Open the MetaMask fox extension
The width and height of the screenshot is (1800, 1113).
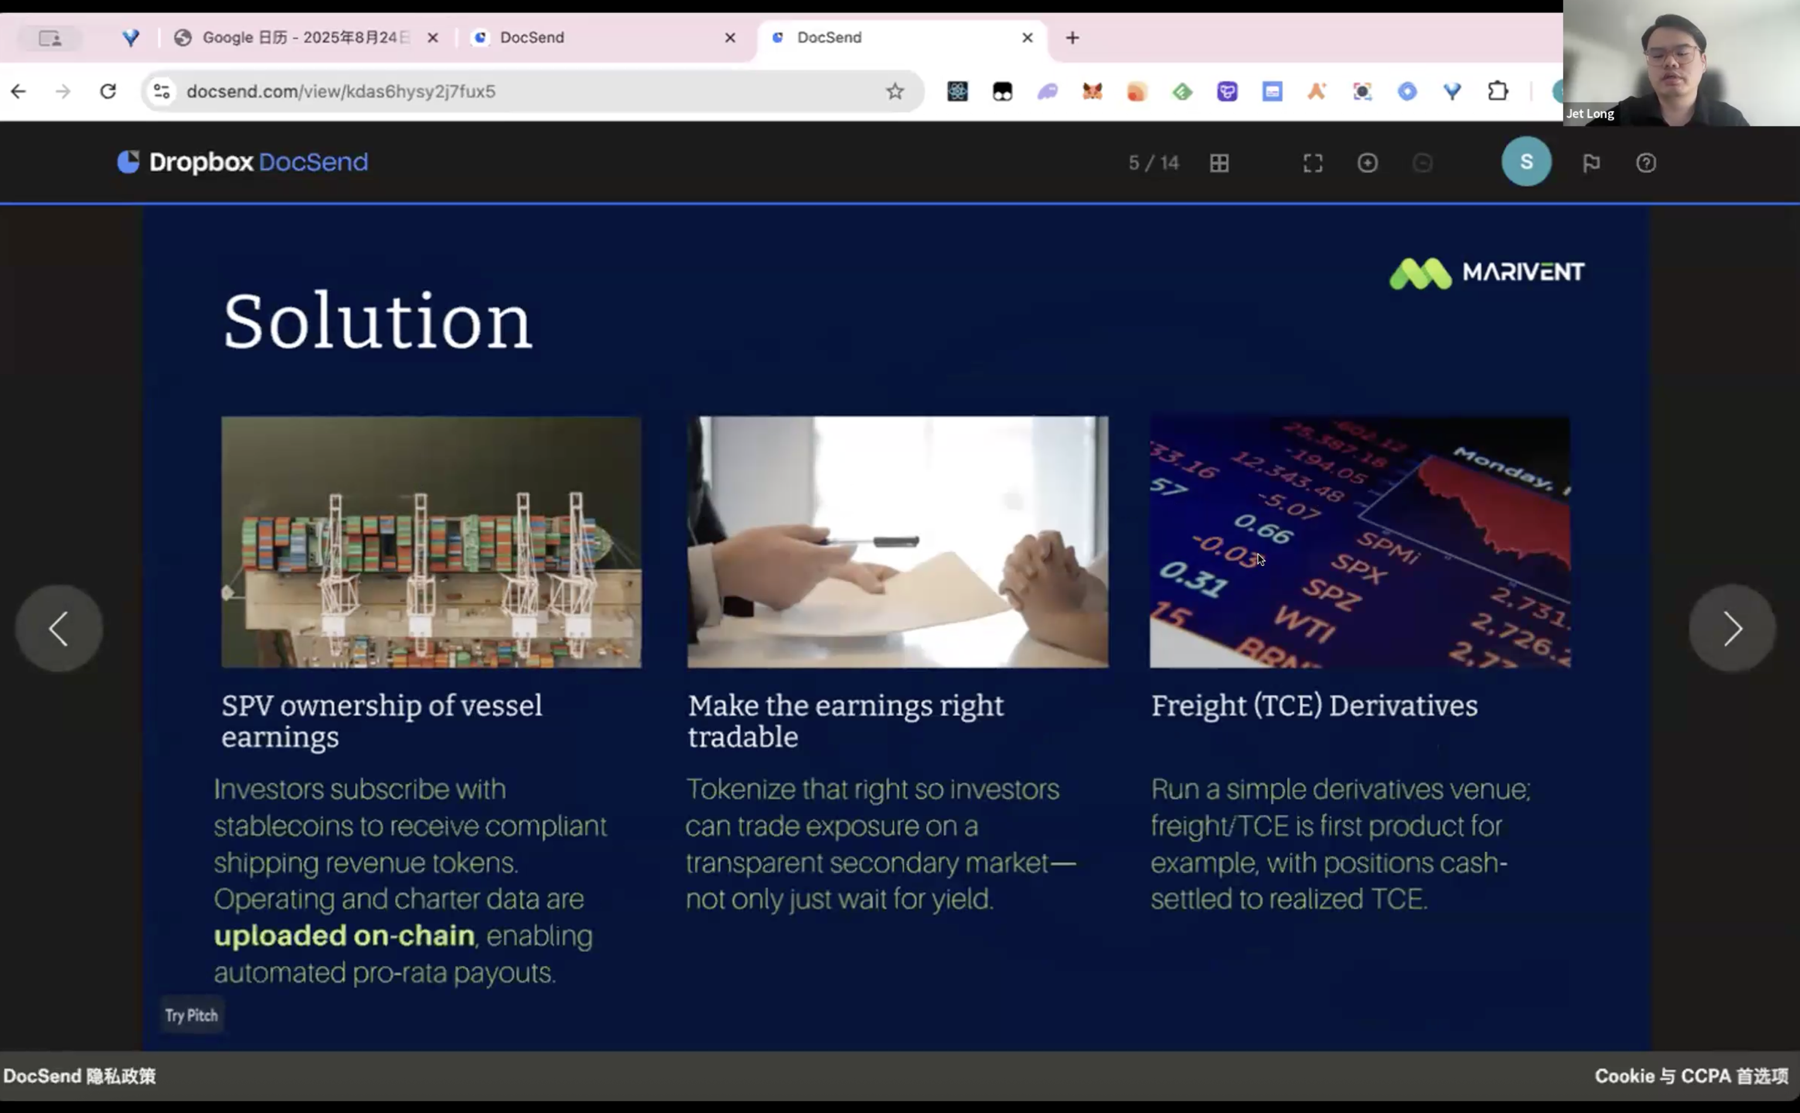click(1092, 91)
